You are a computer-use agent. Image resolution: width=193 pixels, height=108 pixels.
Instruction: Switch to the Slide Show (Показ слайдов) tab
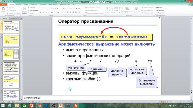click(x=53, y=5)
